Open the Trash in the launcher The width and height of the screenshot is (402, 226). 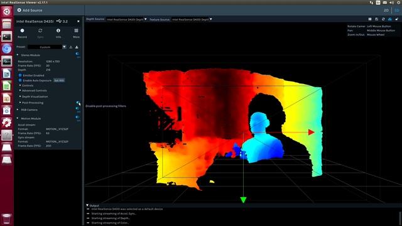tap(7, 219)
